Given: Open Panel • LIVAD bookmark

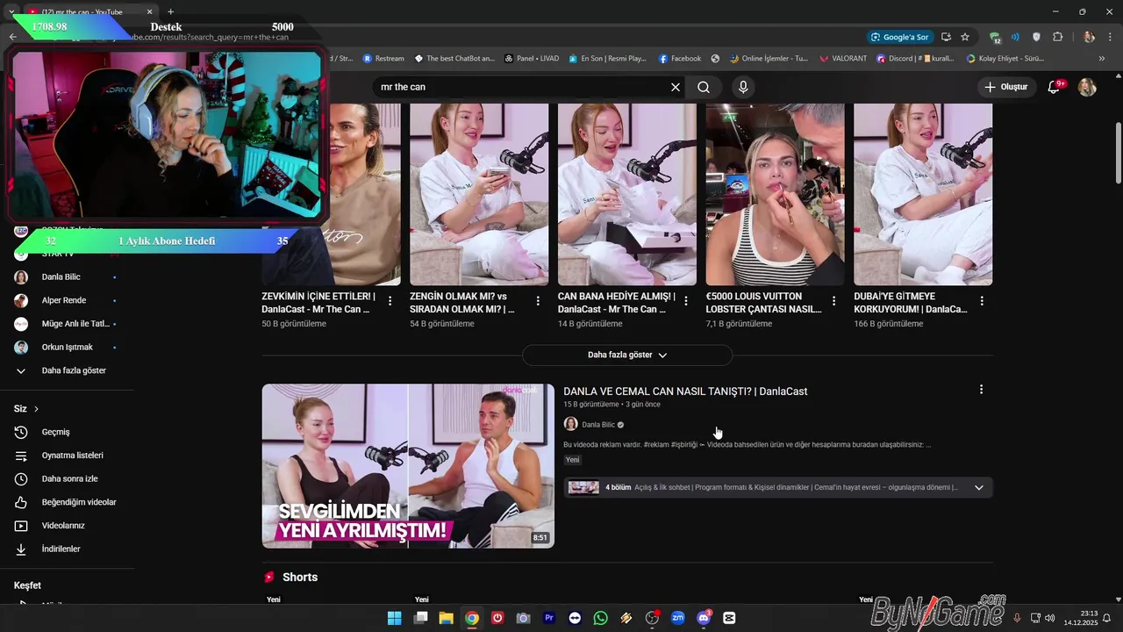Looking at the screenshot, I should coord(532,59).
